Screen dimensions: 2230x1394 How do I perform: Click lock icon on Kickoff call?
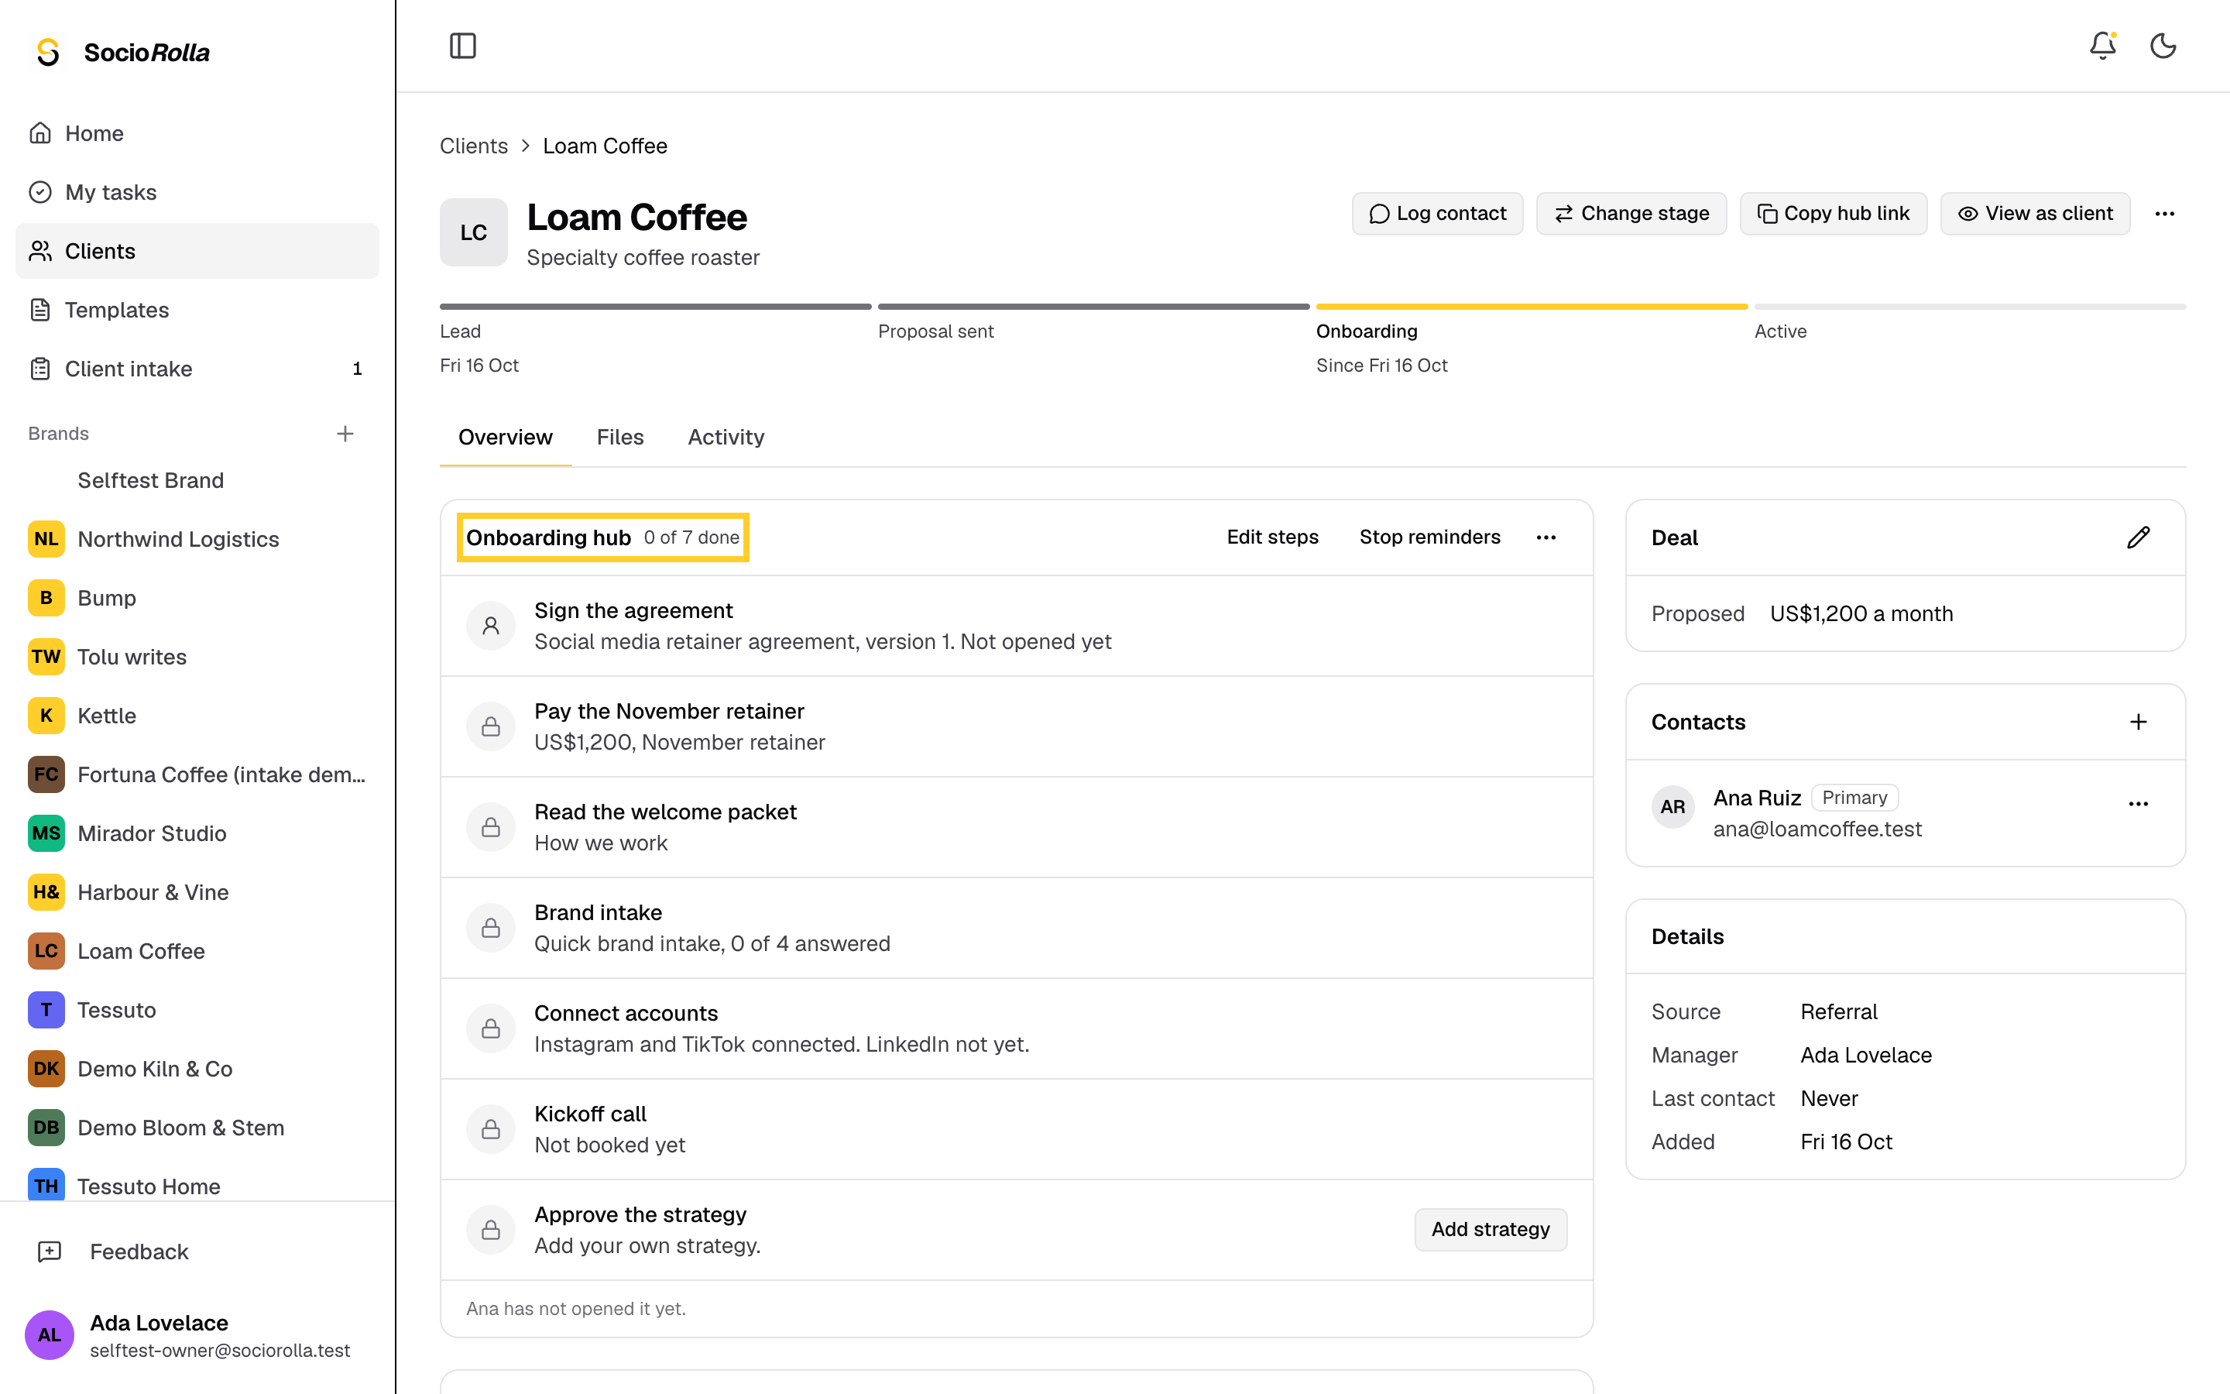(x=491, y=1129)
